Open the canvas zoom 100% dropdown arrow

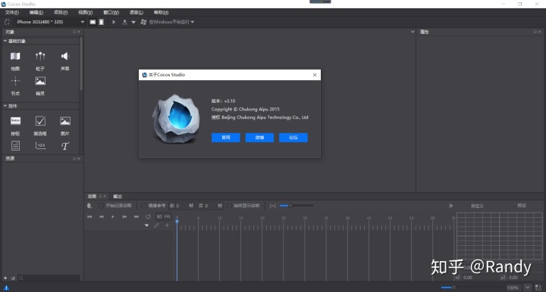[x=528, y=287]
